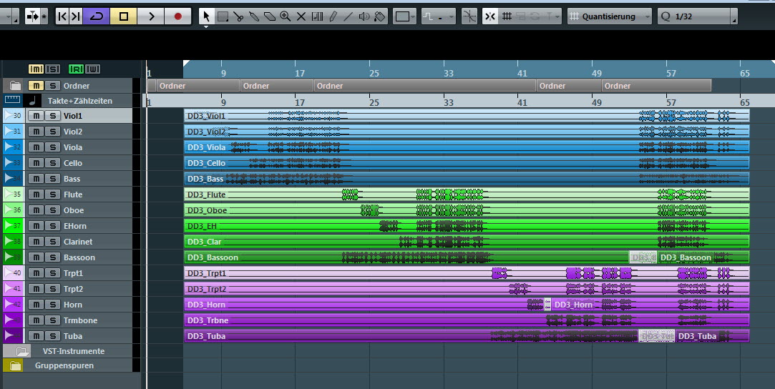775x389 pixels.
Task: Solo the Viol2 track
Action: (x=52, y=132)
